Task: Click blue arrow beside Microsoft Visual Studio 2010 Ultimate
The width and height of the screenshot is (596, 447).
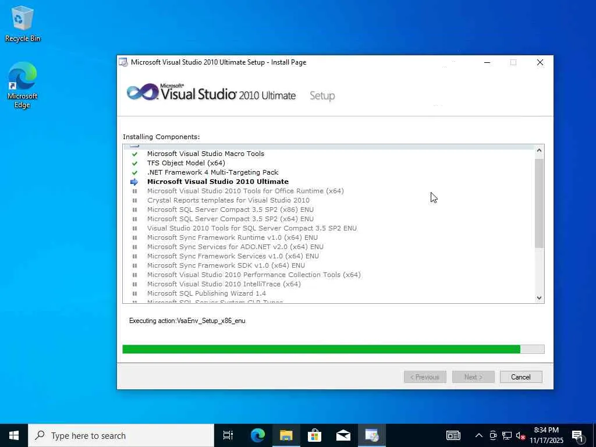Action: tap(134, 182)
